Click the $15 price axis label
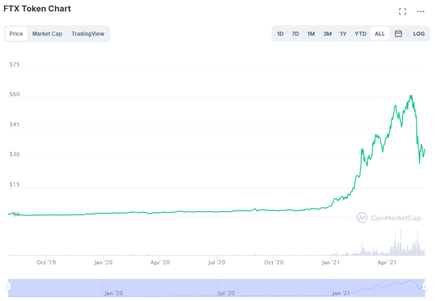 [14, 184]
